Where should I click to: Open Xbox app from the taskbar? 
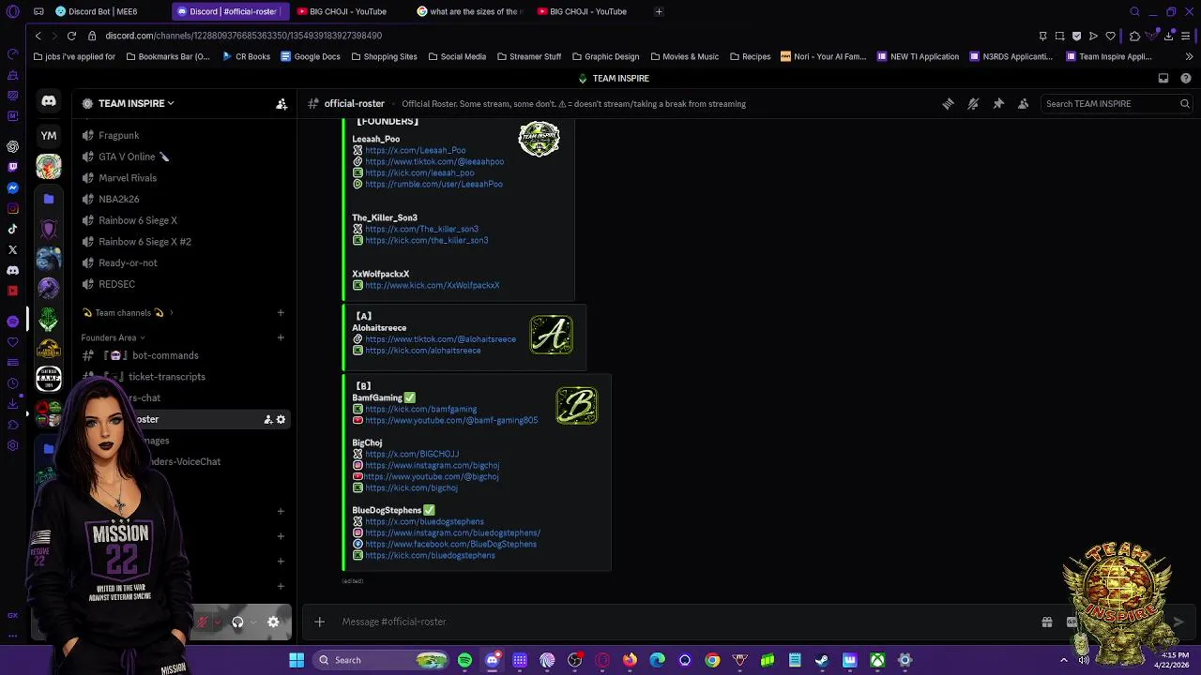(x=877, y=660)
